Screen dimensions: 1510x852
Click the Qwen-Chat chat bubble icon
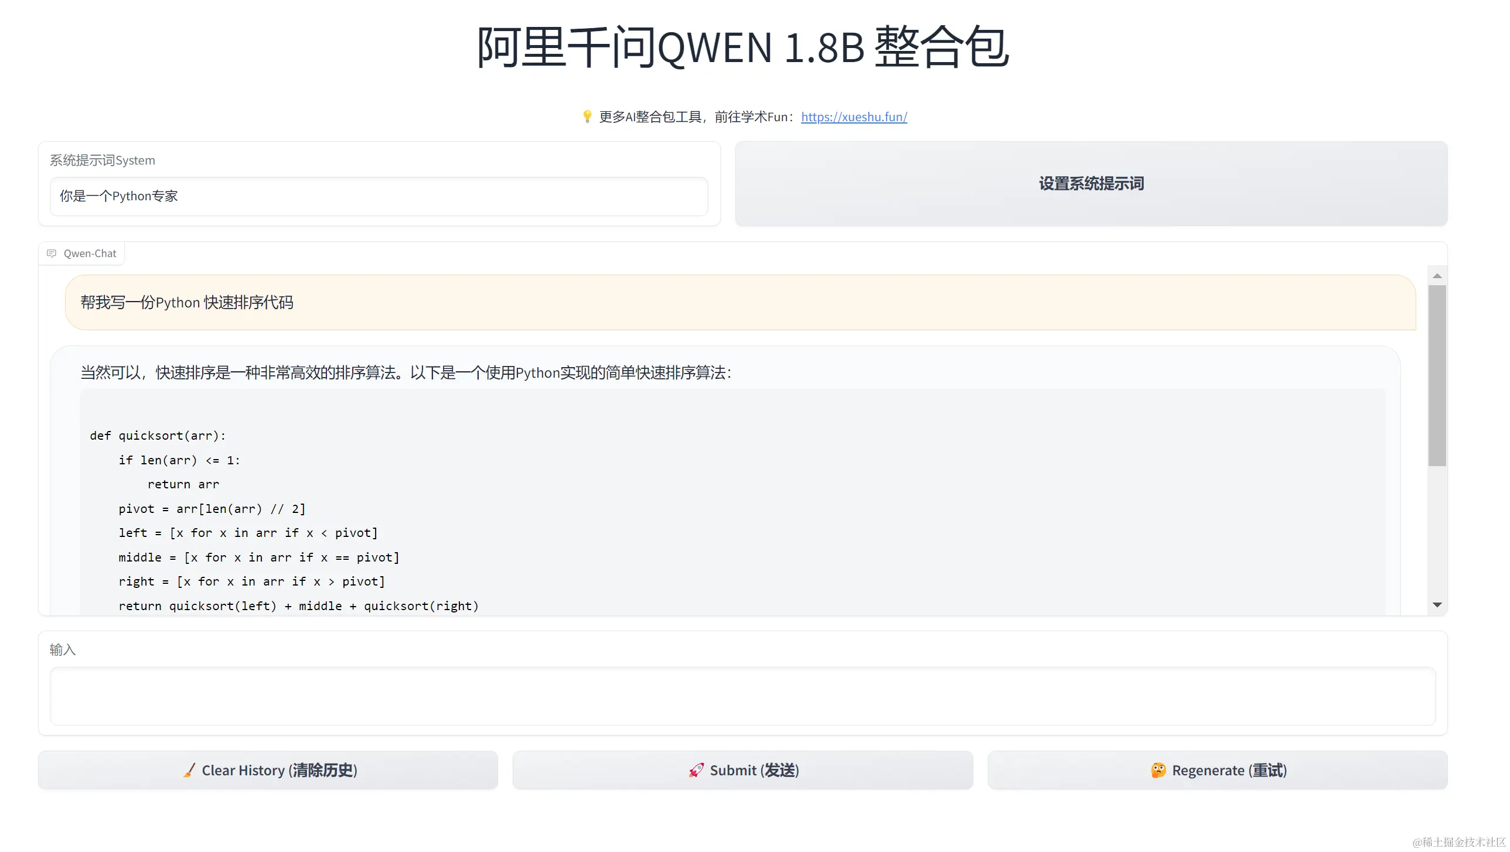click(51, 252)
